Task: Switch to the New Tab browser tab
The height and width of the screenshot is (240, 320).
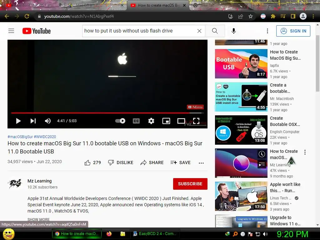Action: coord(207,5)
